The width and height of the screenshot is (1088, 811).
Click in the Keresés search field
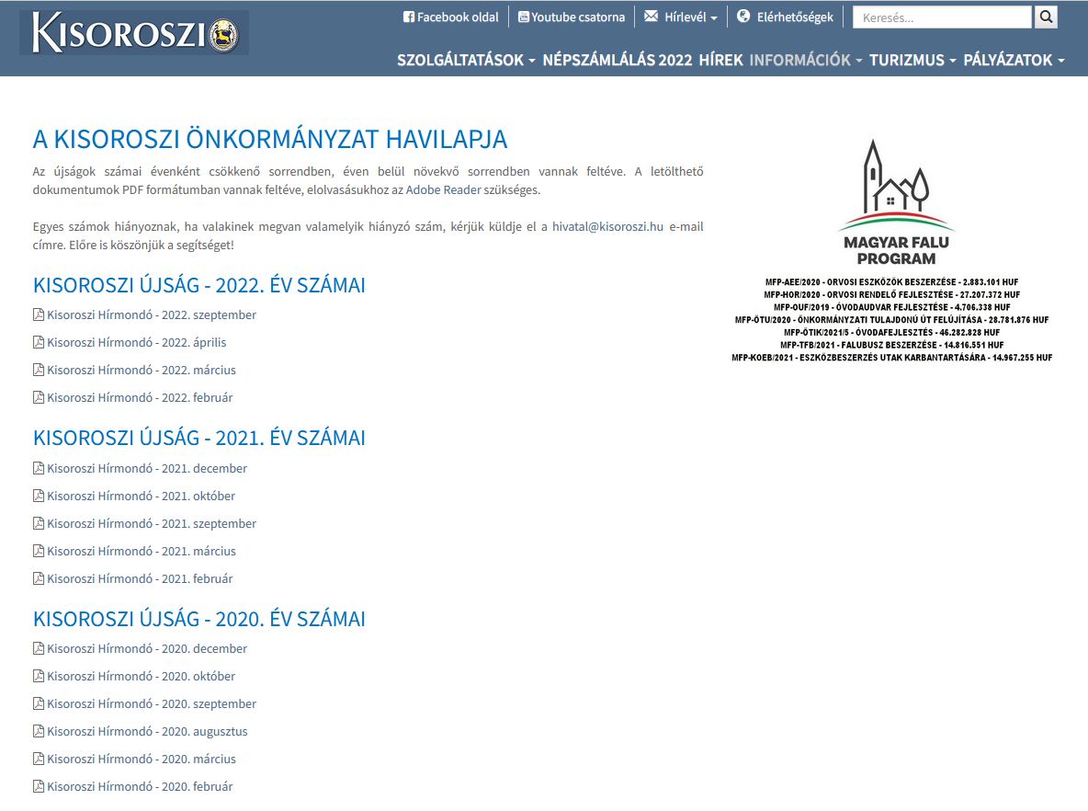click(x=942, y=17)
